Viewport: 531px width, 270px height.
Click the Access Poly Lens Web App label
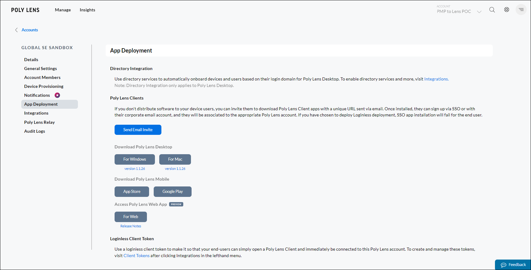140,204
